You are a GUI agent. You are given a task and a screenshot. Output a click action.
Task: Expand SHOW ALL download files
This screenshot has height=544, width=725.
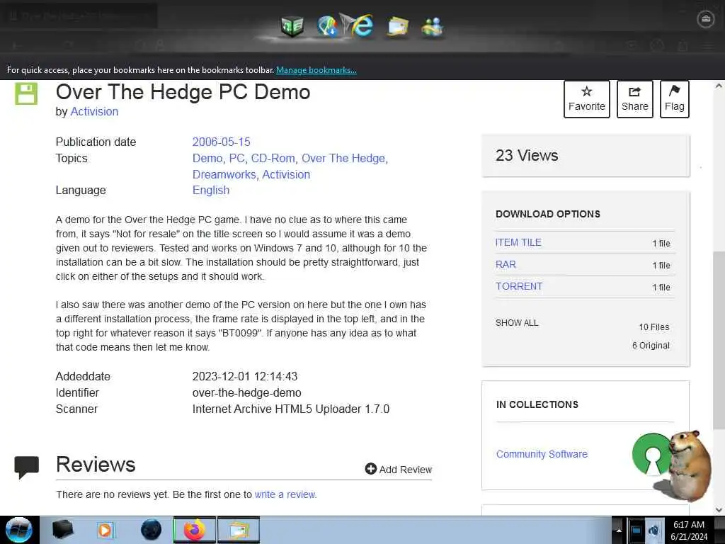pyautogui.click(x=516, y=323)
